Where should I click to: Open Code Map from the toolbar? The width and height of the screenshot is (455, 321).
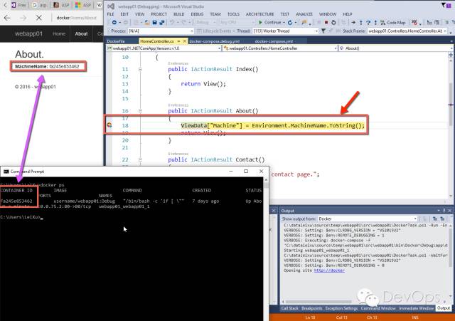(x=393, y=22)
